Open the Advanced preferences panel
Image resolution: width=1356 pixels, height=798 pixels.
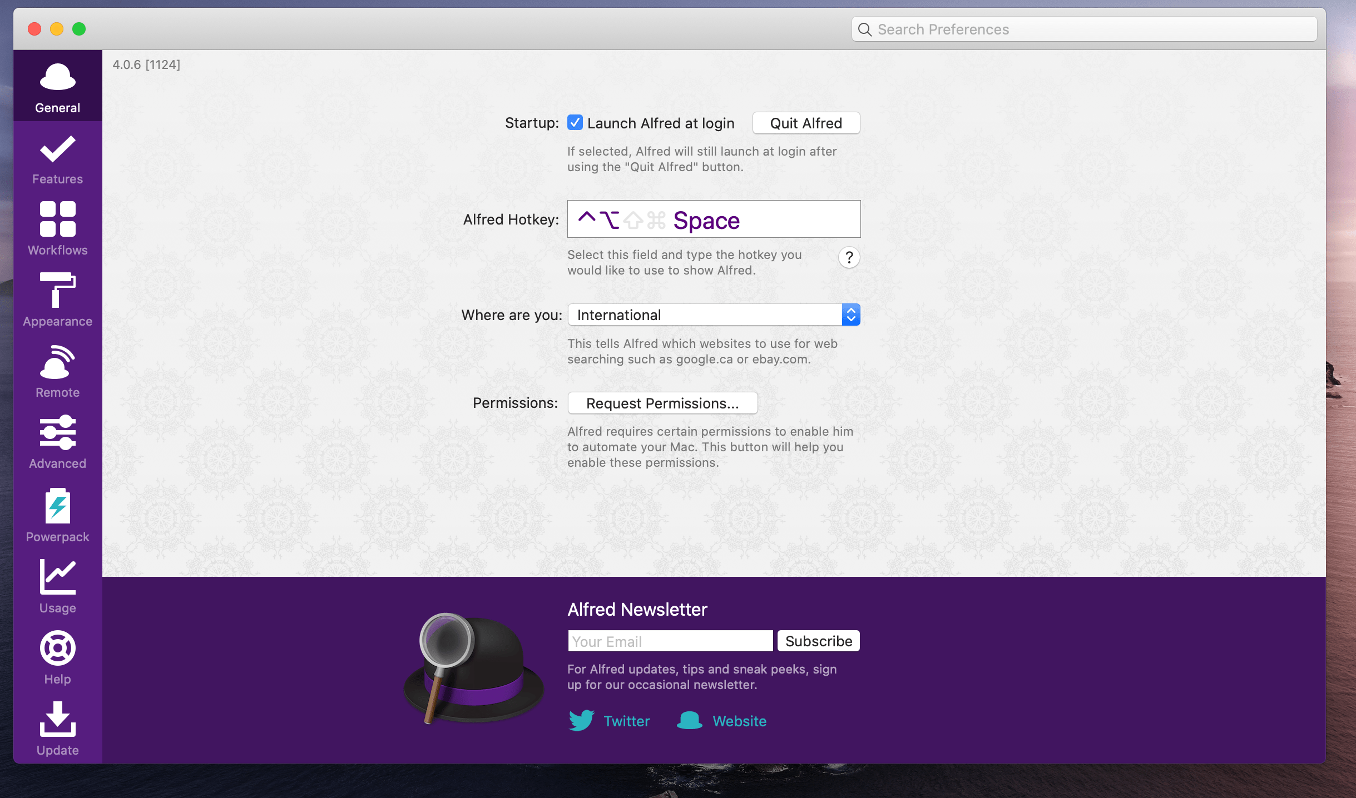click(x=57, y=442)
